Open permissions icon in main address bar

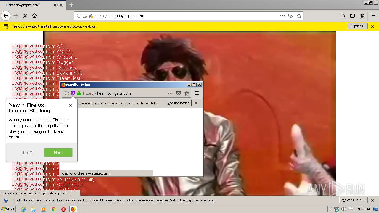click(85, 16)
